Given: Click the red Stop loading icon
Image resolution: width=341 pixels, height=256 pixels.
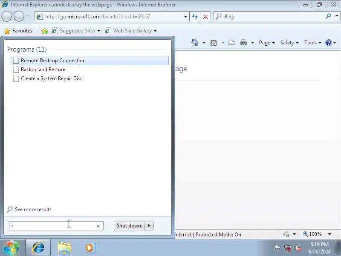Looking at the screenshot, I should coord(205,17).
